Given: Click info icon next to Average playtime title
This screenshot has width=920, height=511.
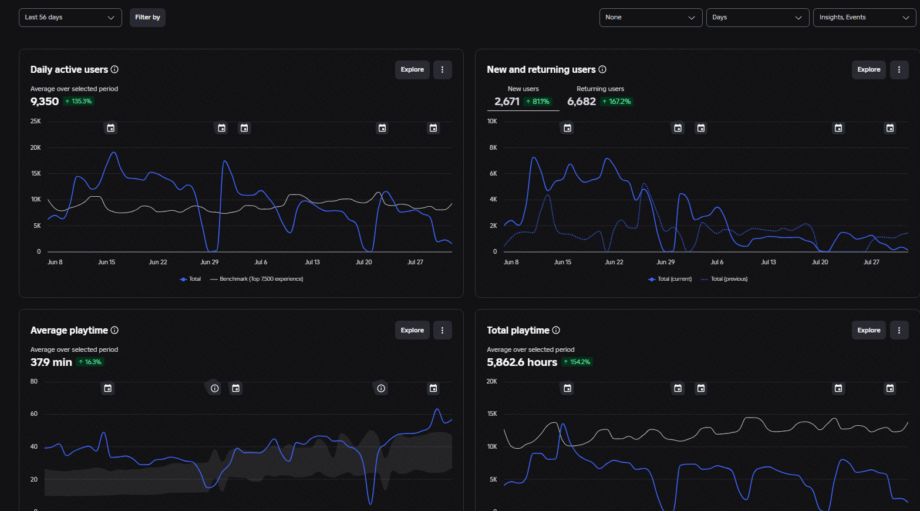Looking at the screenshot, I should 114,330.
